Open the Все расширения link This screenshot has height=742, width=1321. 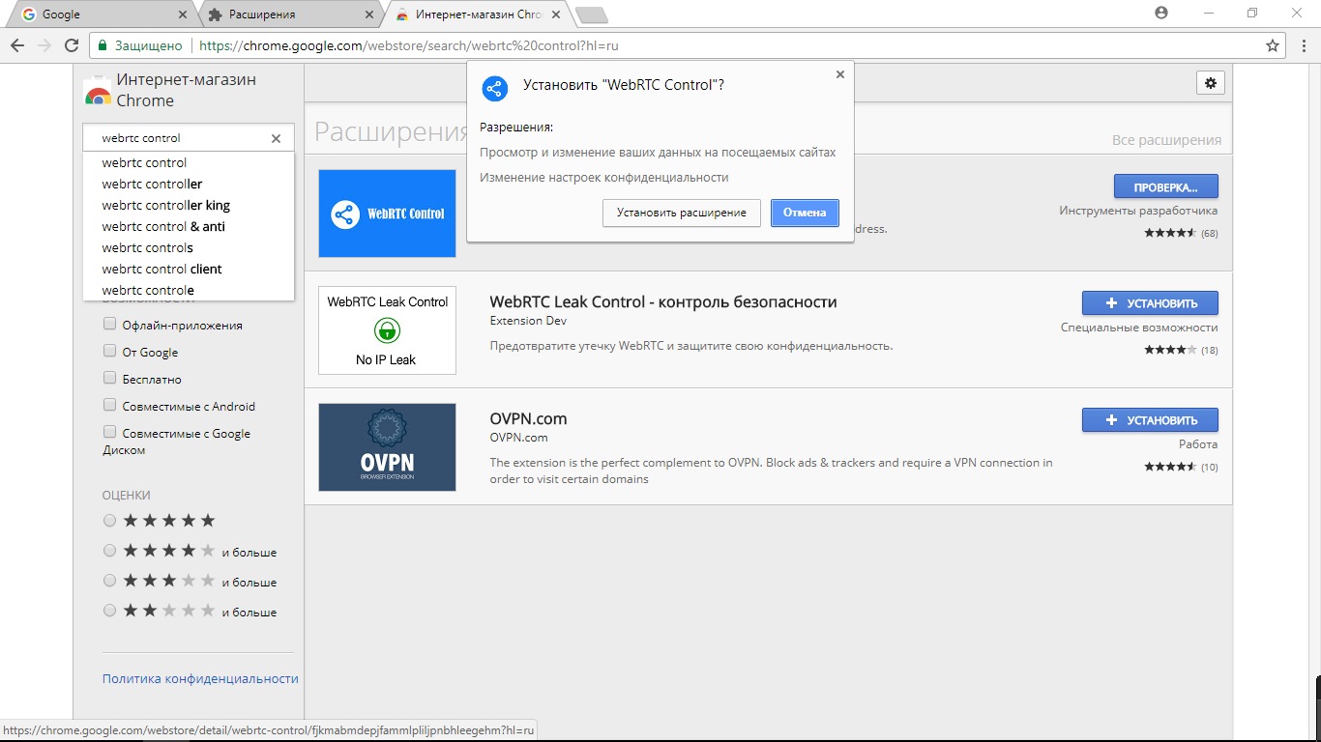click(x=1166, y=140)
